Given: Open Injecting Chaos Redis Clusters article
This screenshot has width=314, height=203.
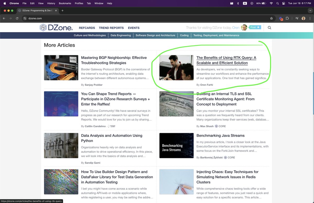Looking at the screenshot, I should (x=227, y=177).
